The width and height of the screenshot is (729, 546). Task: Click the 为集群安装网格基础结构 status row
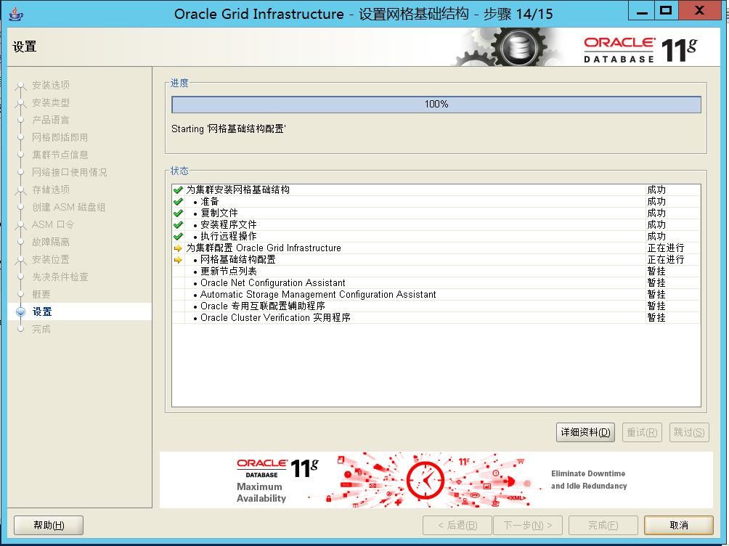coord(436,190)
